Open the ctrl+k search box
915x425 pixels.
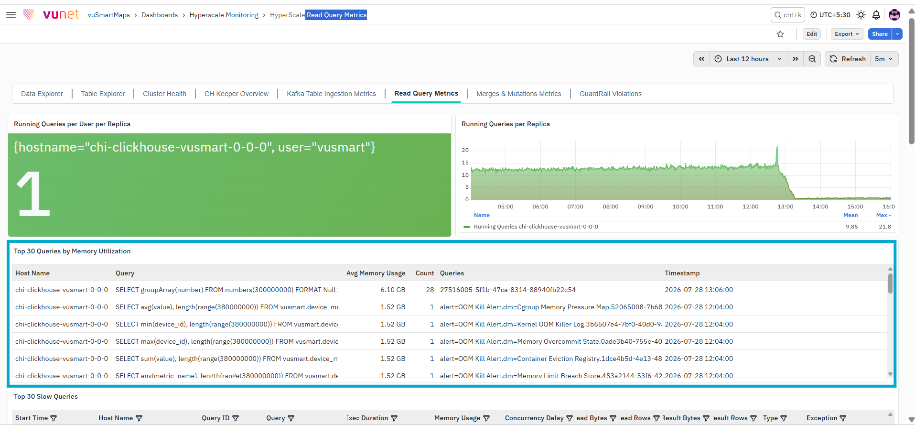(x=787, y=15)
